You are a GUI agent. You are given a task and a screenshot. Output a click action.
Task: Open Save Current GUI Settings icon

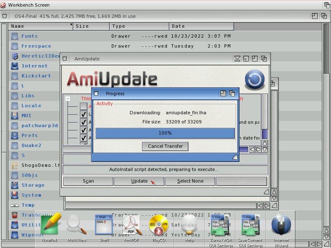pos(250,225)
